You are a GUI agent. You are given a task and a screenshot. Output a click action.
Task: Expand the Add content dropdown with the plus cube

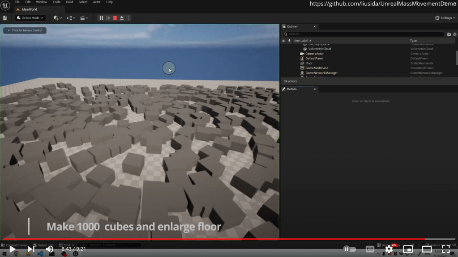57,18
